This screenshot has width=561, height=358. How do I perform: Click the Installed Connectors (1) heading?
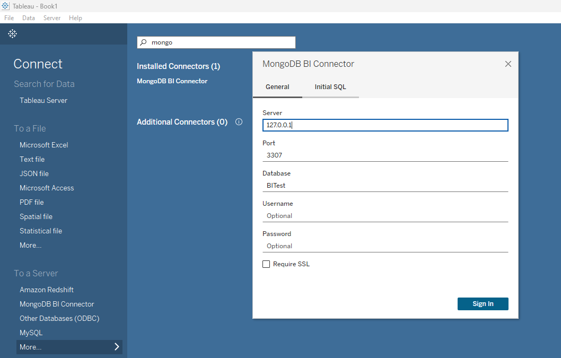coord(179,66)
